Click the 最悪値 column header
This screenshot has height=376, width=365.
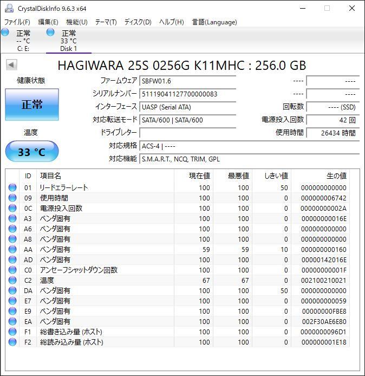click(x=232, y=176)
